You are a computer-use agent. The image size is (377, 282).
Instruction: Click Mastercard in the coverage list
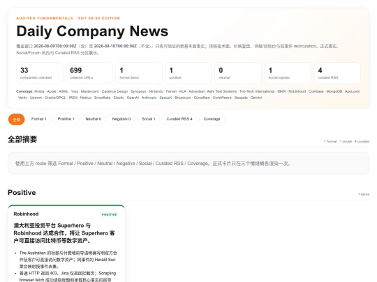click(89, 91)
